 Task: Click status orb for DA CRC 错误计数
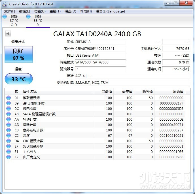(x=9, y=141)
